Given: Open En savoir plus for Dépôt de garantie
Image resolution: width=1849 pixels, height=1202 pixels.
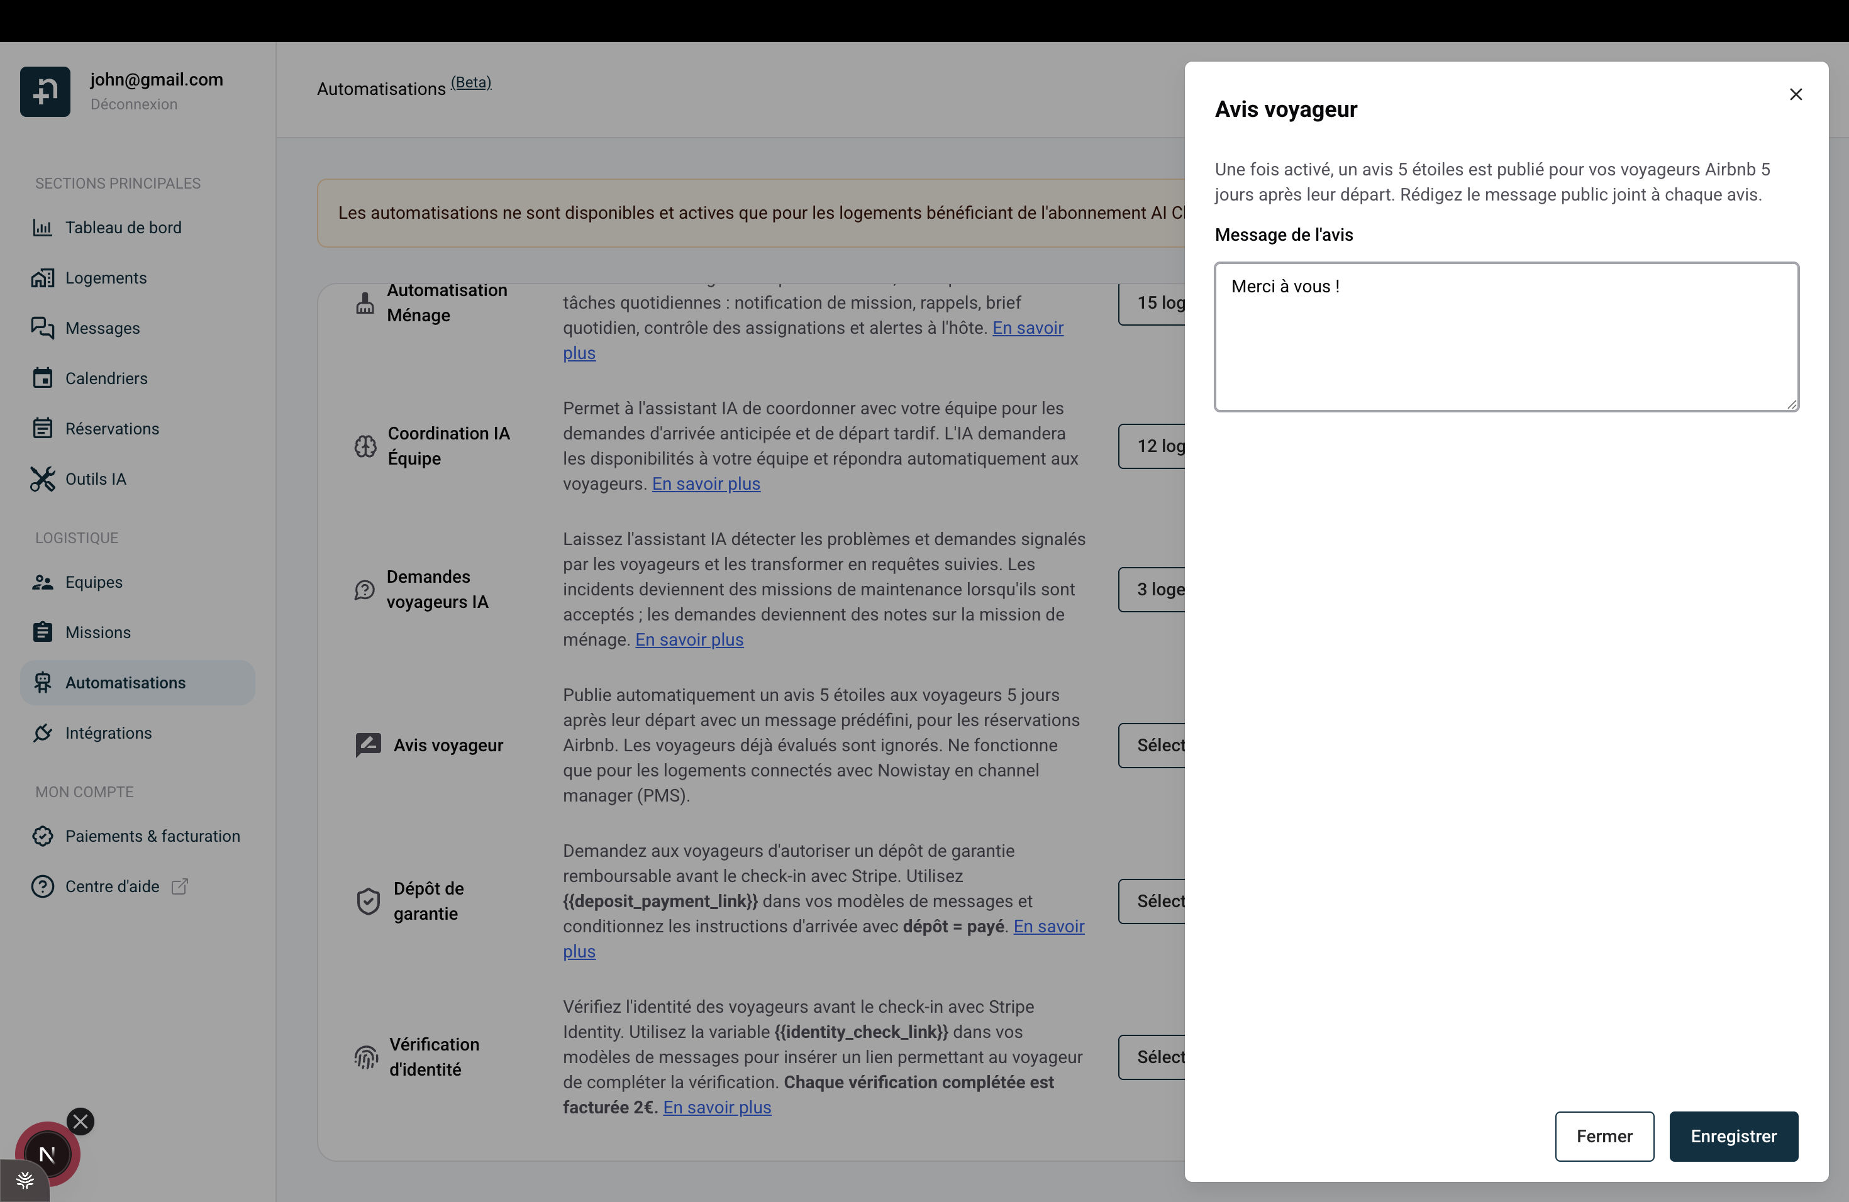Looking at the screenshot, I should (x=1049, y=927).
